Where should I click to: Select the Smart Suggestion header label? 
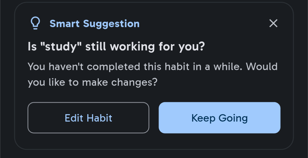[x=94, y=24]
